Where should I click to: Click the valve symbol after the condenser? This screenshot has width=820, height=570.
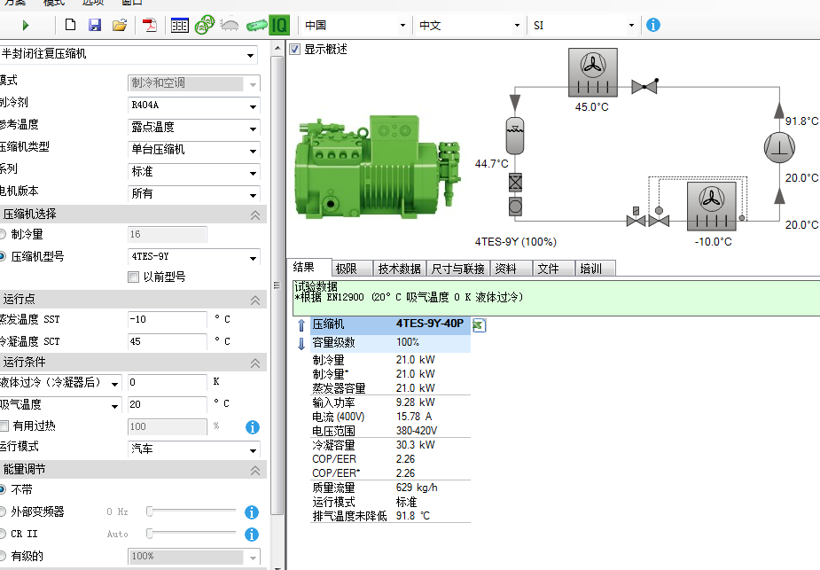coord(644,86)
